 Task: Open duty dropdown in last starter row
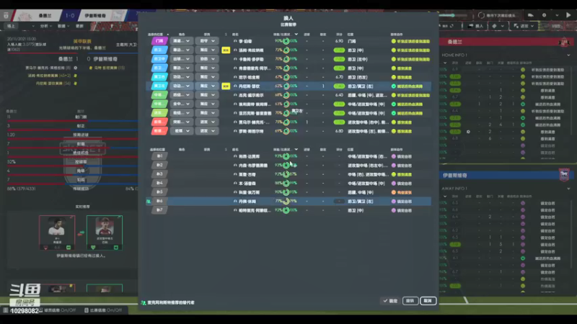(x=207, y=131)
